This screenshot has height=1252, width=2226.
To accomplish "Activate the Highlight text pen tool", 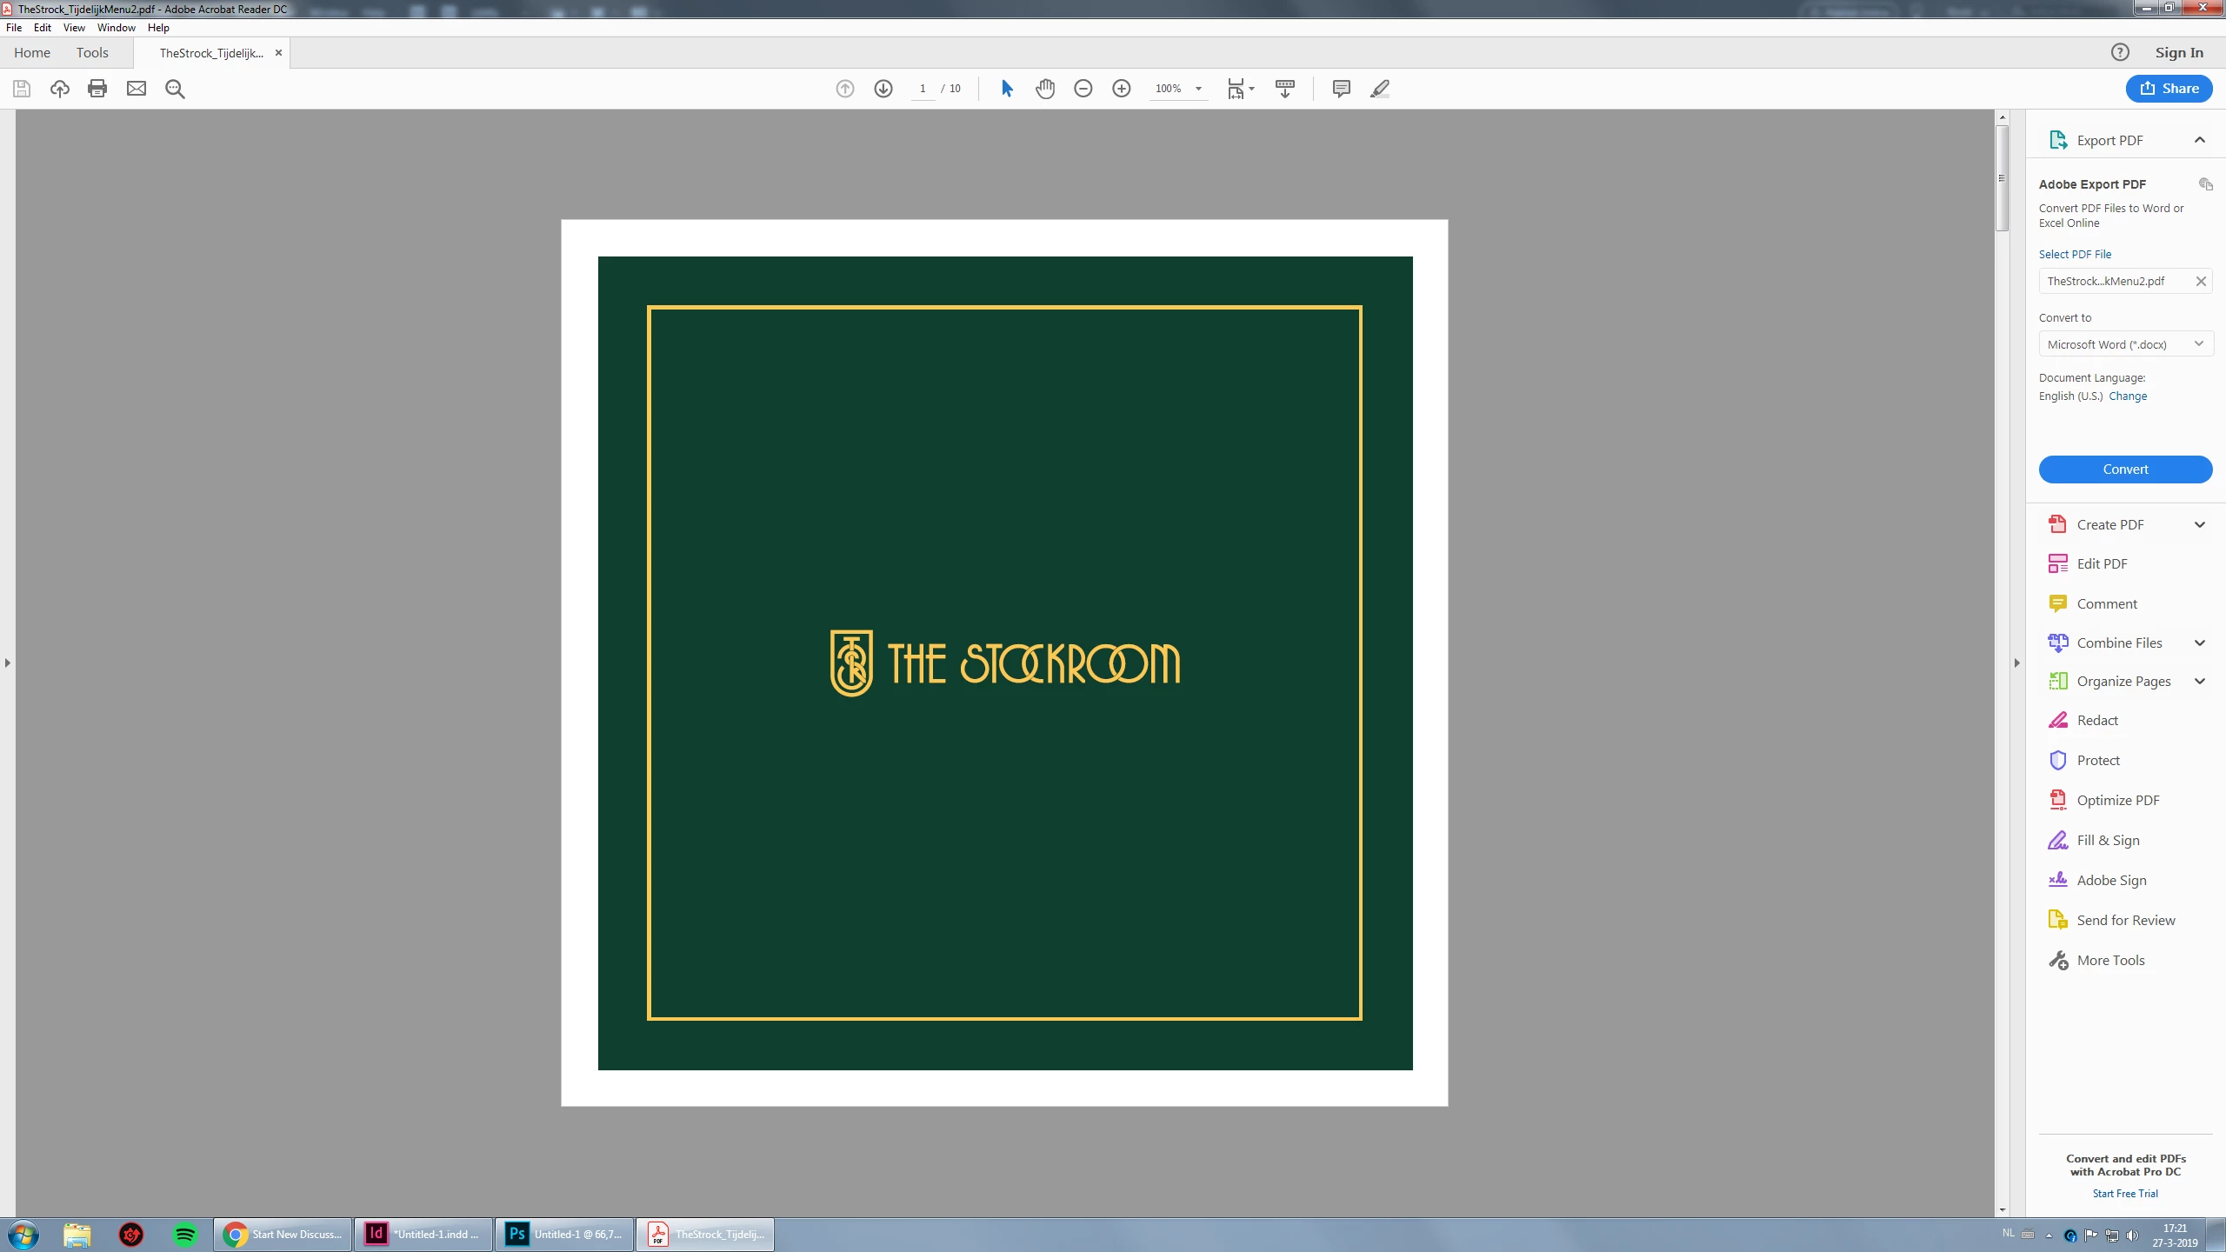I will [1380, 89].
